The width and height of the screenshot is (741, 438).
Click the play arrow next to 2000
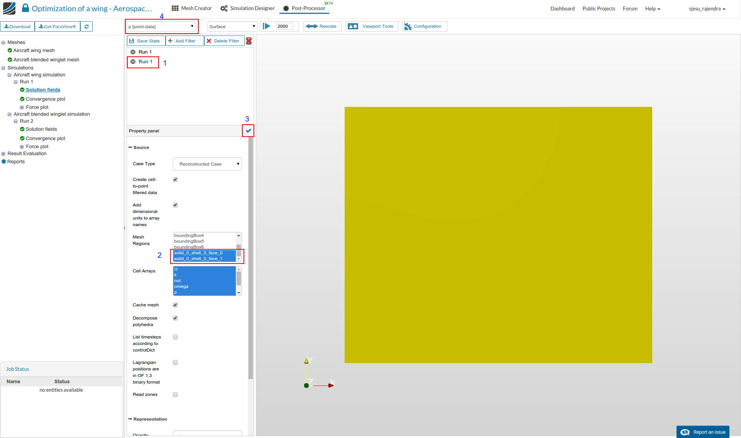click(267, 26)
